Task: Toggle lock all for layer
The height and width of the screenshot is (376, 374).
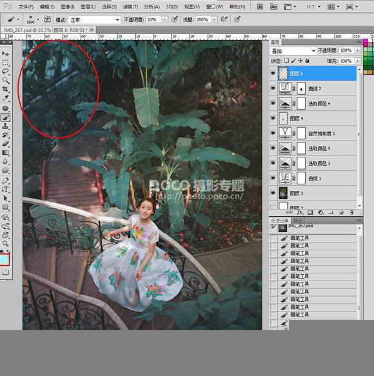Action: point(308,61)
